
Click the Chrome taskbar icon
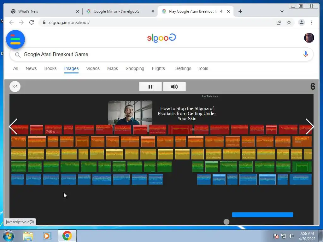67,236
